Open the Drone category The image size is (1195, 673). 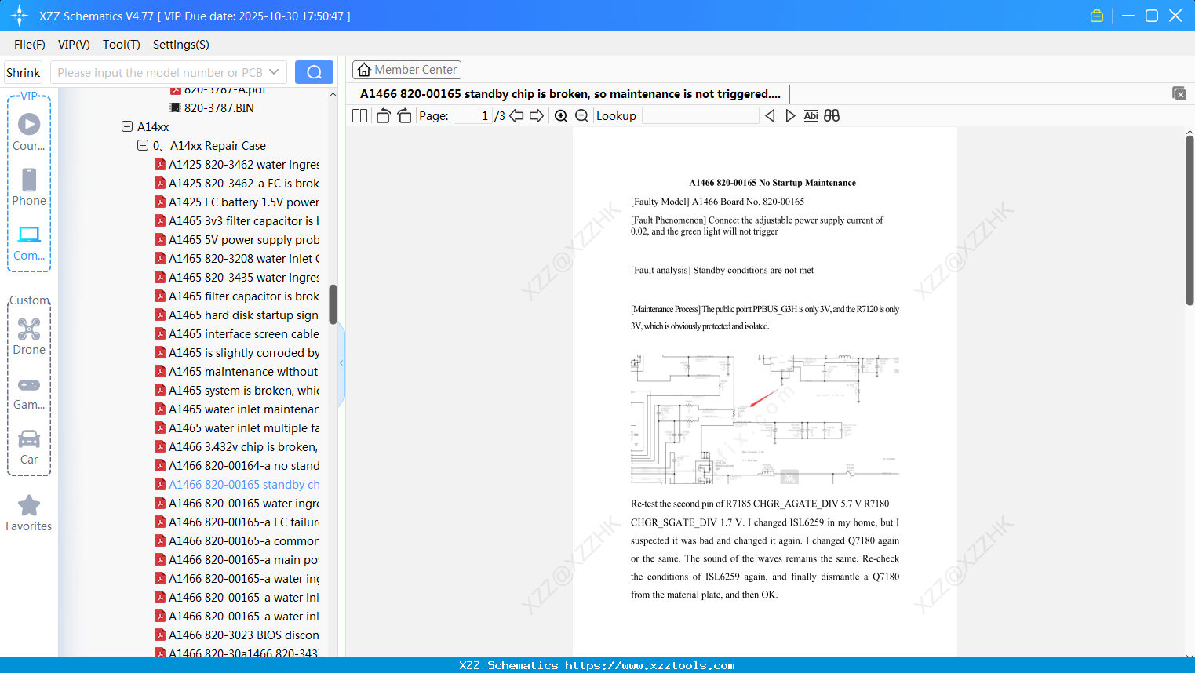[29, 336]
